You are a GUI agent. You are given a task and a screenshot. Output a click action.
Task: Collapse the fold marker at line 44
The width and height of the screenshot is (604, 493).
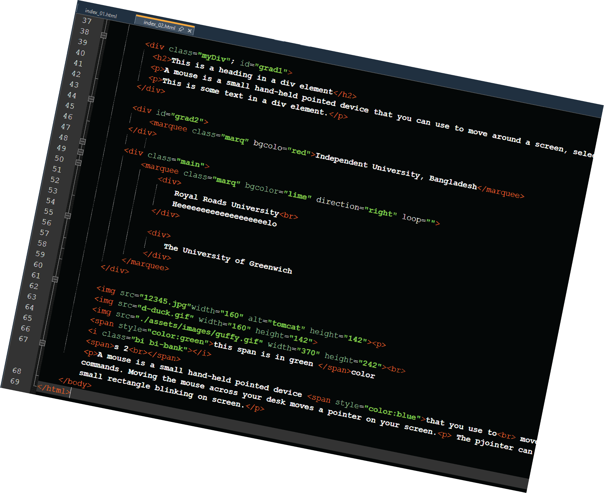pos(91,99)
